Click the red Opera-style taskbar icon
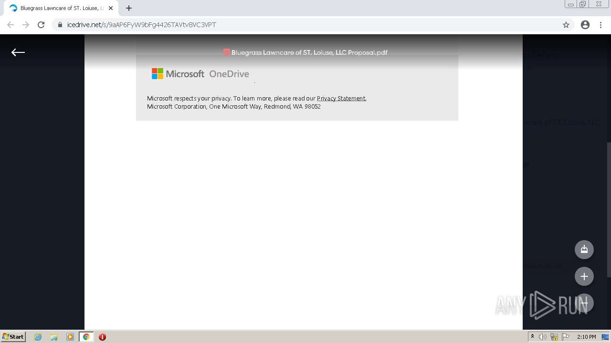This screenshot has height=343, width=611. point(102,337)
